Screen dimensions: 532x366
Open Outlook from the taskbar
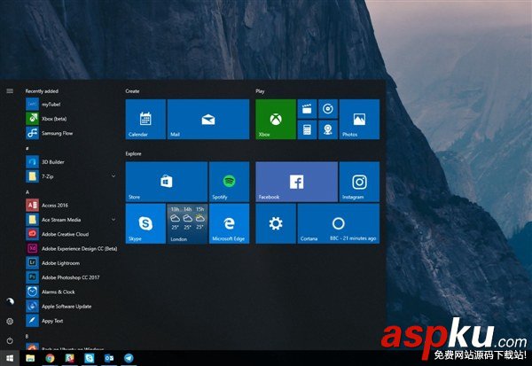click(x=109, y=358)
